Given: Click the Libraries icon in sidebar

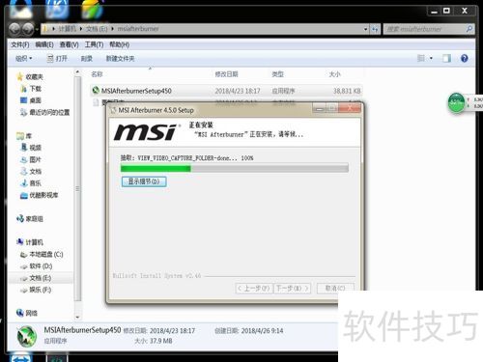Looking at the screenshot, I should (x=20, y=136).
